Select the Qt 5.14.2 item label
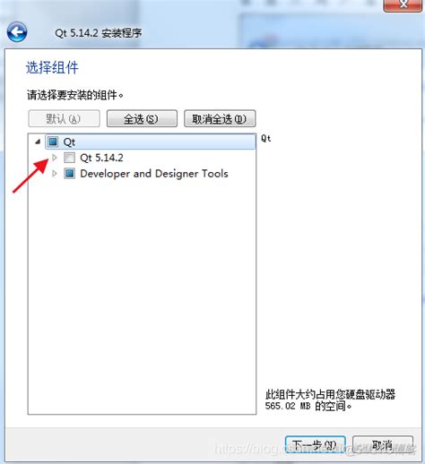Image resolution: width=425 pixels, height=464 pixels. tap(101, 158)
